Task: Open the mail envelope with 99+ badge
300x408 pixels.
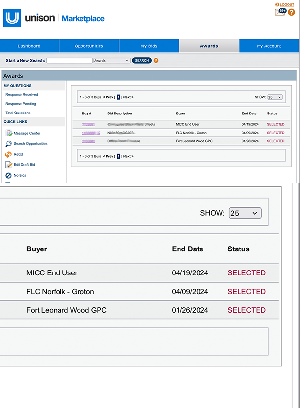Action: click(280, 12)
